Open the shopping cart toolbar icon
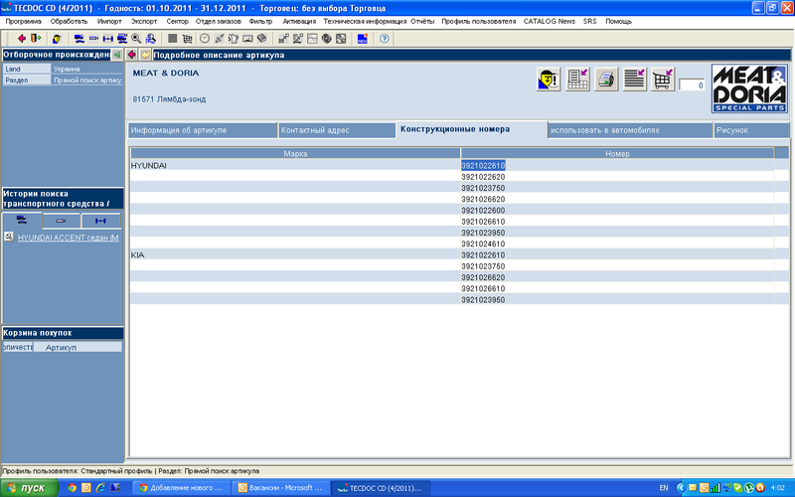The image size is (795, 497). 187,39
